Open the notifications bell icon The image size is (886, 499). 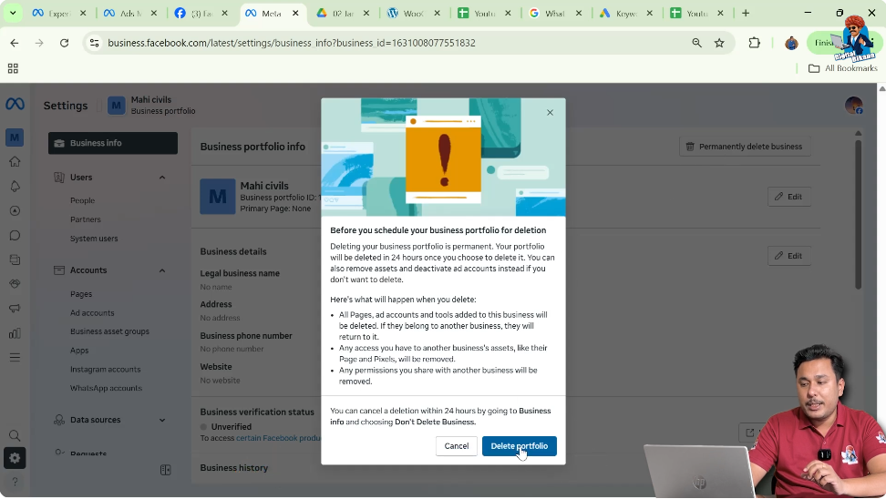15,187
